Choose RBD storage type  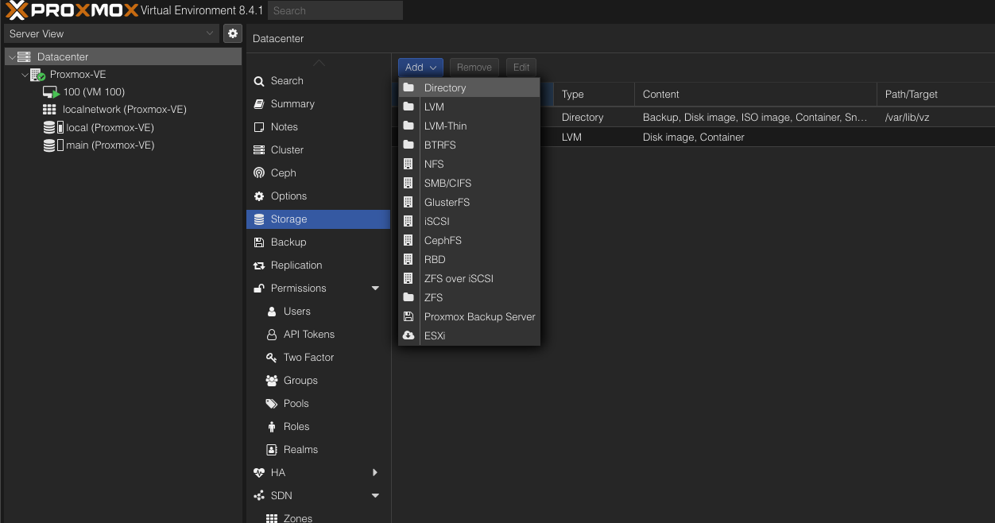469,259
